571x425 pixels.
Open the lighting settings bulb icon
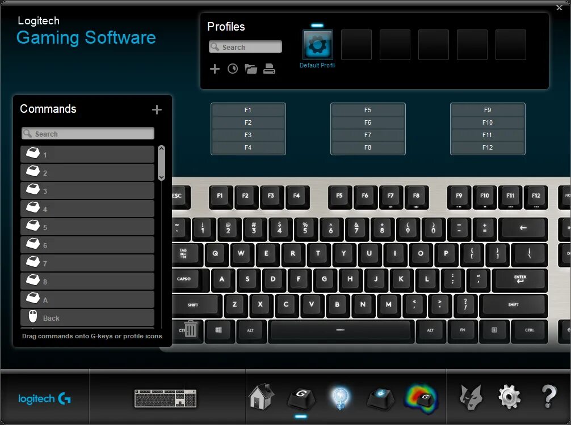340,398
